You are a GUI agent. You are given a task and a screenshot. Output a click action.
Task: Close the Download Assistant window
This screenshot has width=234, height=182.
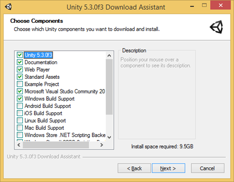(x=220, y=5)
